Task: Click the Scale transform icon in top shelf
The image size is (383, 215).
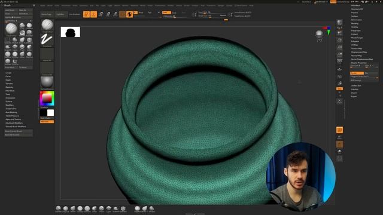Action: (108, 14)
